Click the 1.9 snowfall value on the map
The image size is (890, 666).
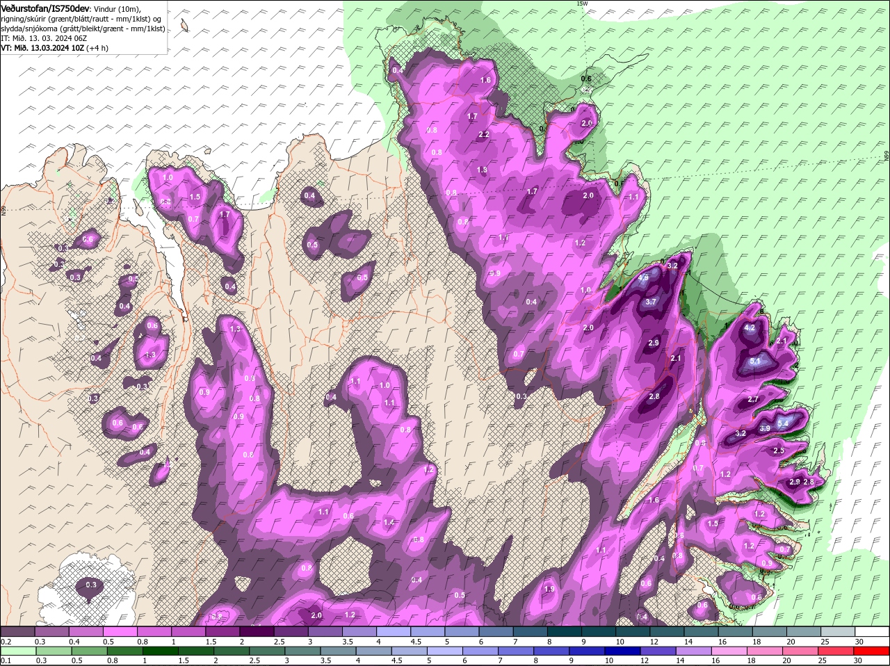click(549, 589)
